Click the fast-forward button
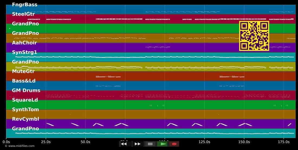 click(x=138, y=144)
